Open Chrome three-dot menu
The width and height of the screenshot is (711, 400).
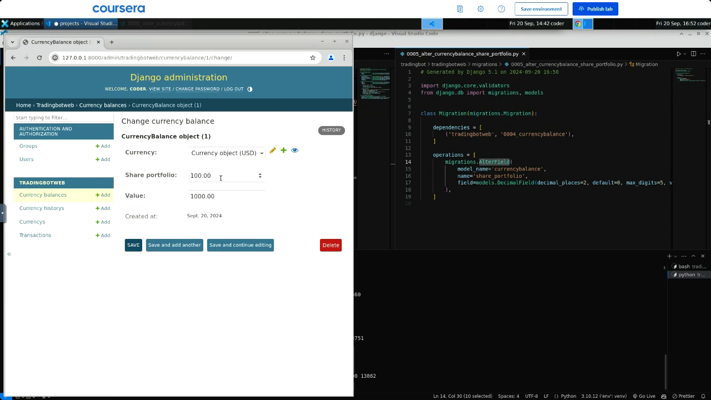(344, 58)
